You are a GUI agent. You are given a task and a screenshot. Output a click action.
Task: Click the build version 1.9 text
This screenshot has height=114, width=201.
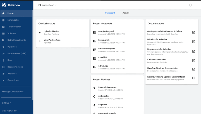coord(9,111)
